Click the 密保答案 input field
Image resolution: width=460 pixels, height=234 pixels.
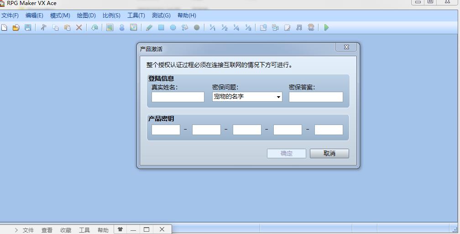[316, 97]
